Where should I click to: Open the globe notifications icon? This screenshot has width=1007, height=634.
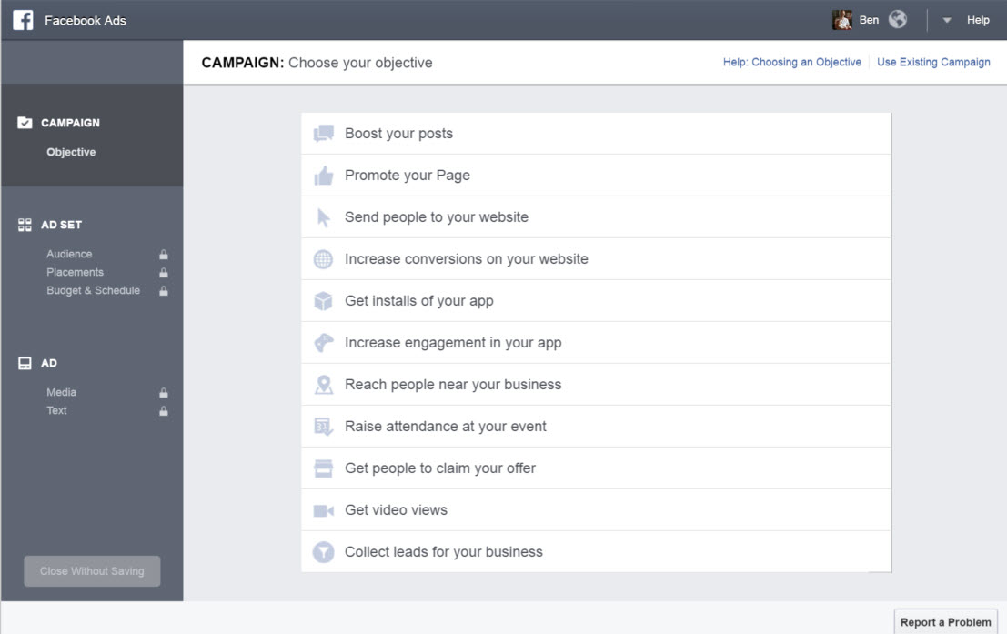tap(898, 19)
